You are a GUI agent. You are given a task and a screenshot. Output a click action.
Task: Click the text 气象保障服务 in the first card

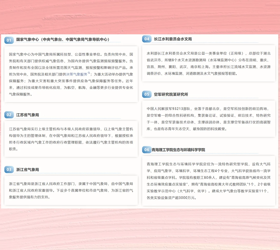pos(19,94)
